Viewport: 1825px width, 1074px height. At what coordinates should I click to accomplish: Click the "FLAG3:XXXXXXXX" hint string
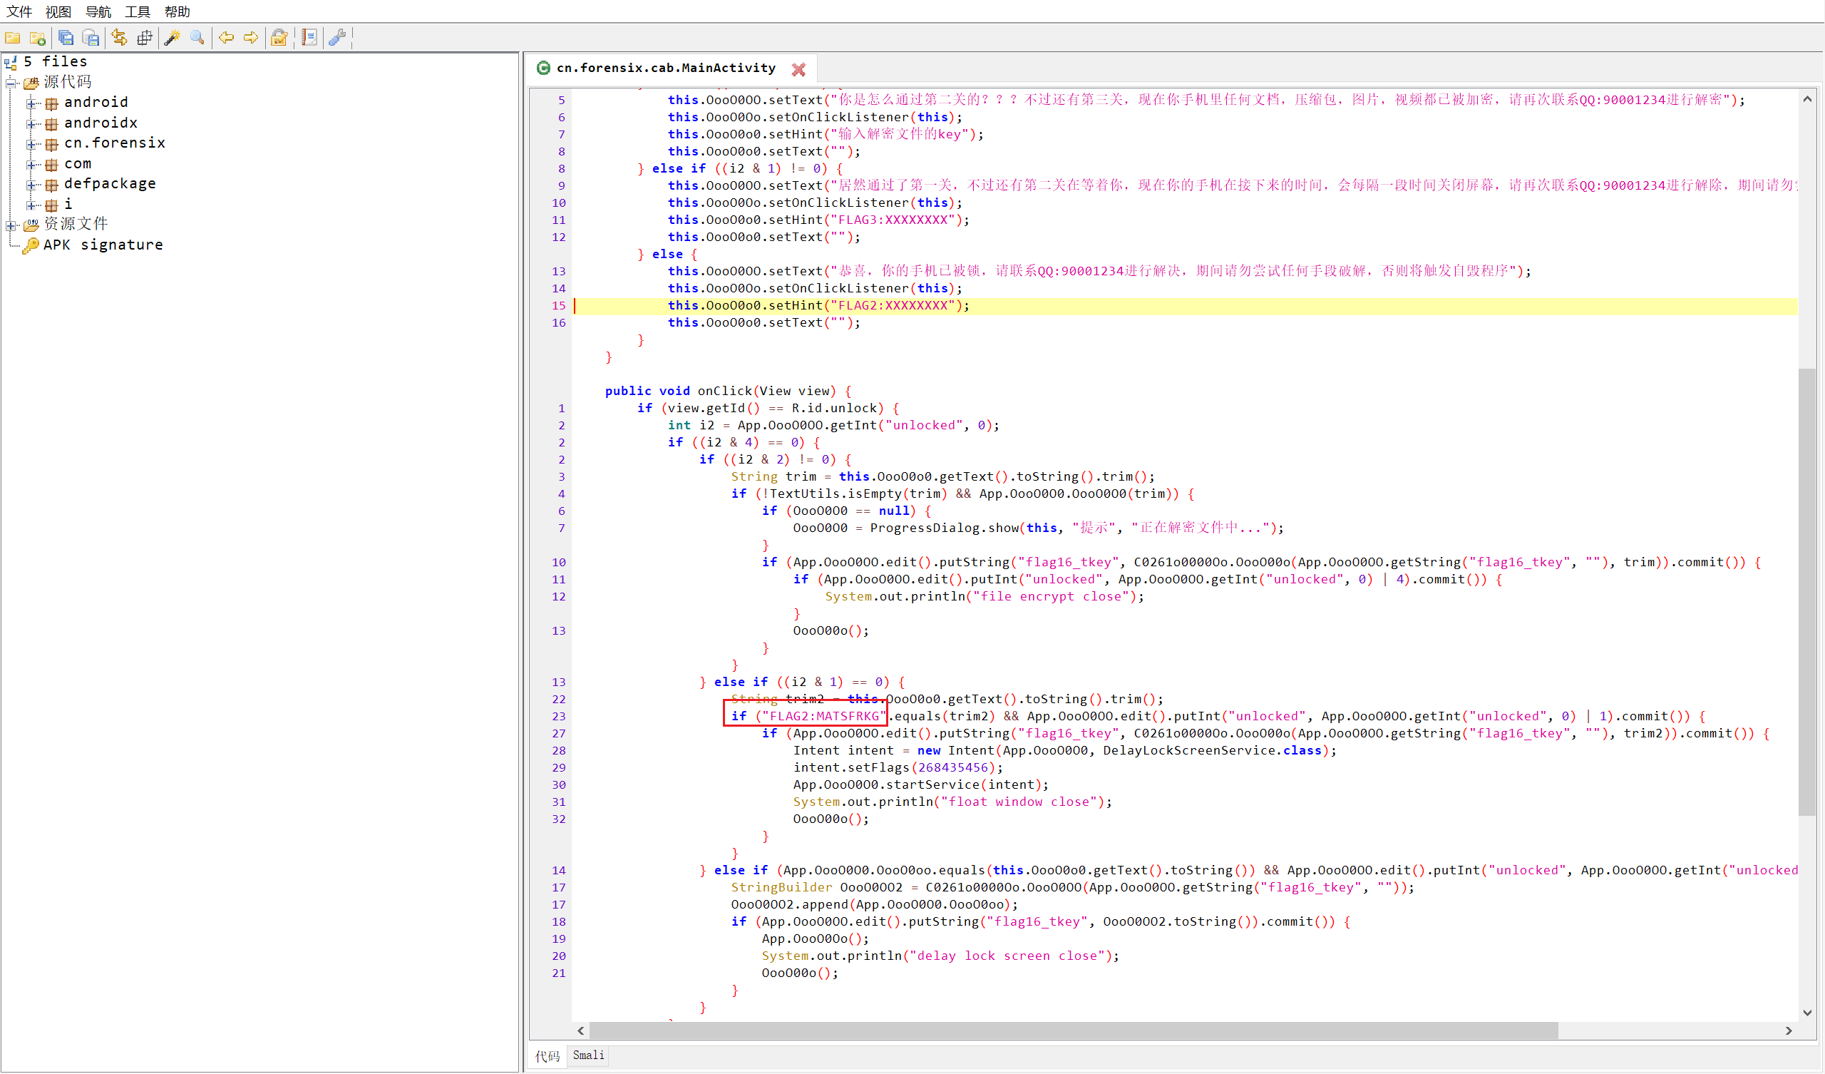[893, 220]
